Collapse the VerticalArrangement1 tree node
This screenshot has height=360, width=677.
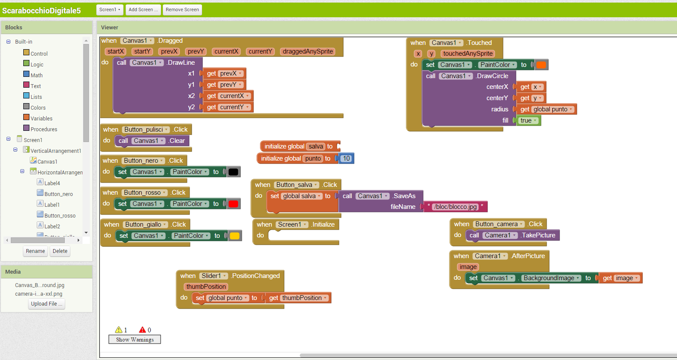click(16, 150)
